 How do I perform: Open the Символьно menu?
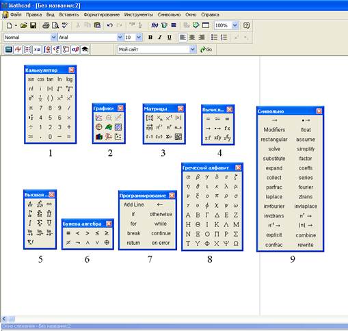[x=169, y=14]
